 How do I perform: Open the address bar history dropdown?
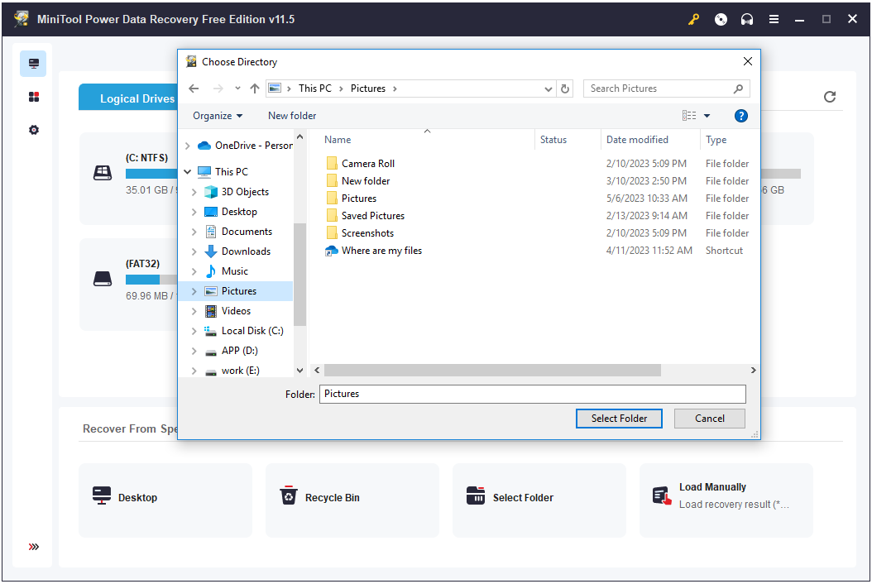tap(549, 89)
